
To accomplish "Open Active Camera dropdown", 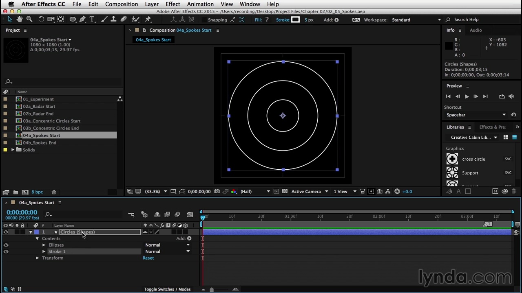I will coord(310,191).
